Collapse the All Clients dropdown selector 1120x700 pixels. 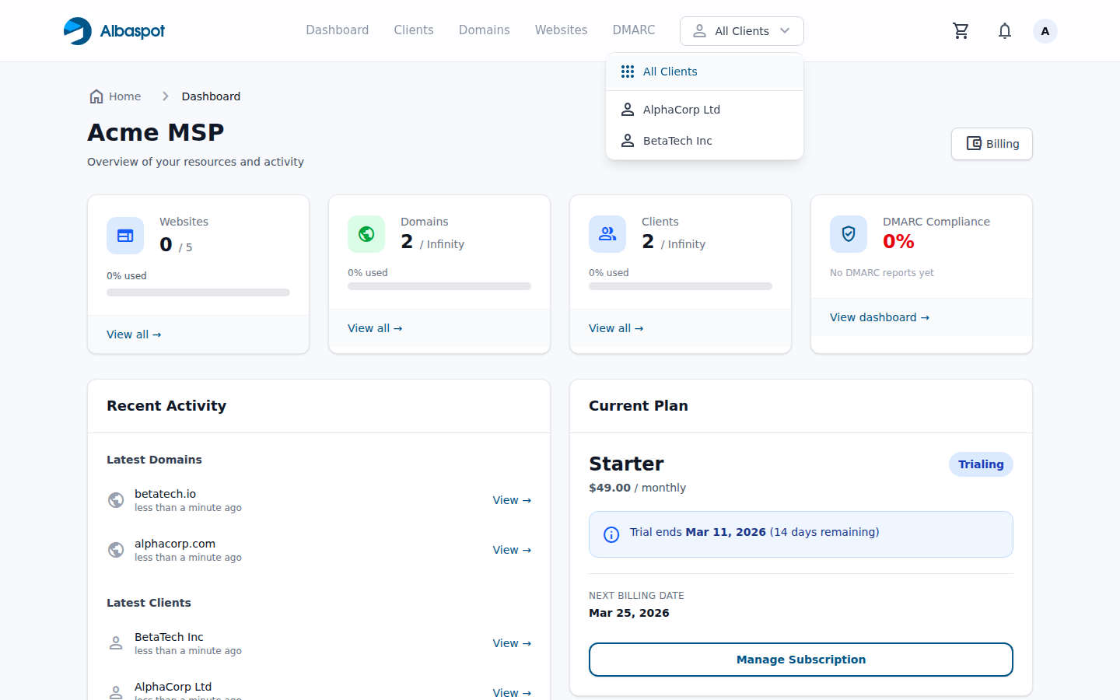[x=741, y=31]
